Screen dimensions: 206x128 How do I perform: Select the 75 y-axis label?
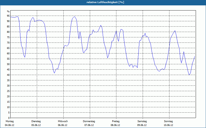[8, 37]
